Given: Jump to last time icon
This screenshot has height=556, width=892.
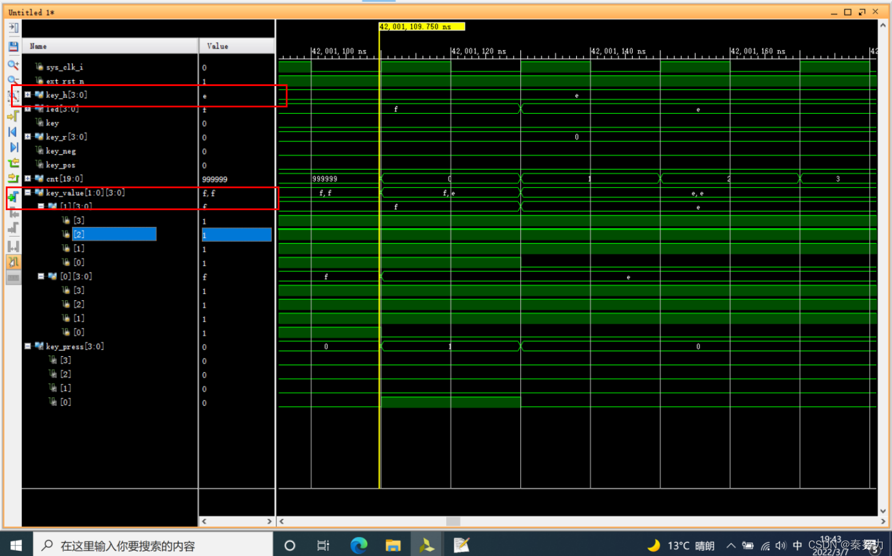Looking at the screenshot, I should (13, 147).
